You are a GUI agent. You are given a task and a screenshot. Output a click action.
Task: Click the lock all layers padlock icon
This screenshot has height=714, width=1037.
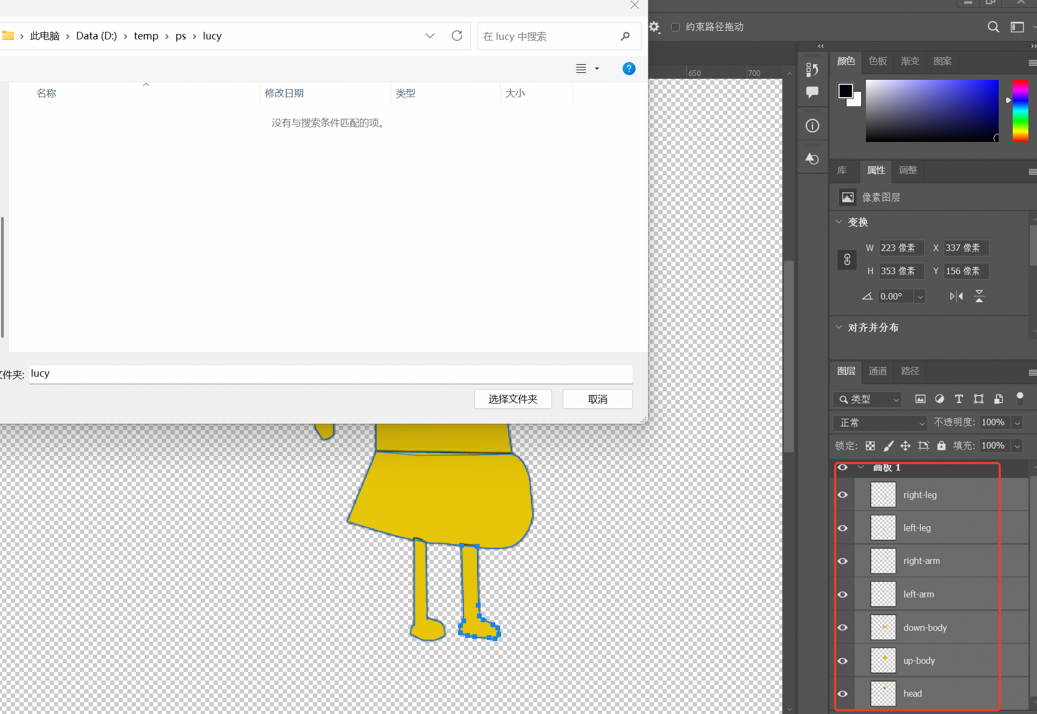(941, 446)
